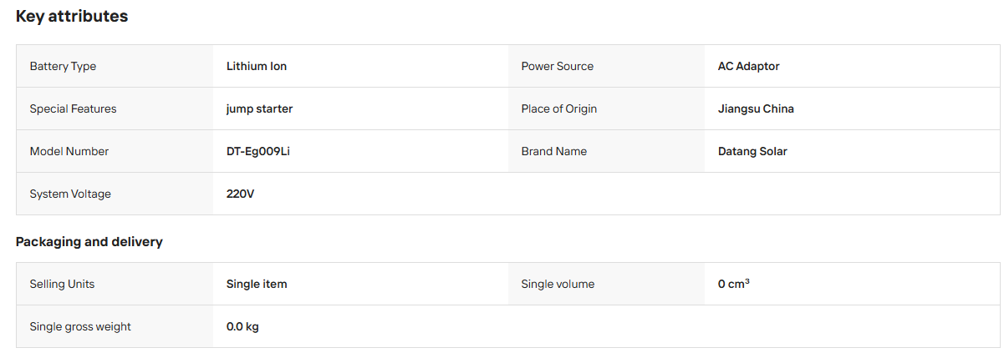Click the Key attributes heading
This screenshot has width=1004, height=358.
click(72, 16)
